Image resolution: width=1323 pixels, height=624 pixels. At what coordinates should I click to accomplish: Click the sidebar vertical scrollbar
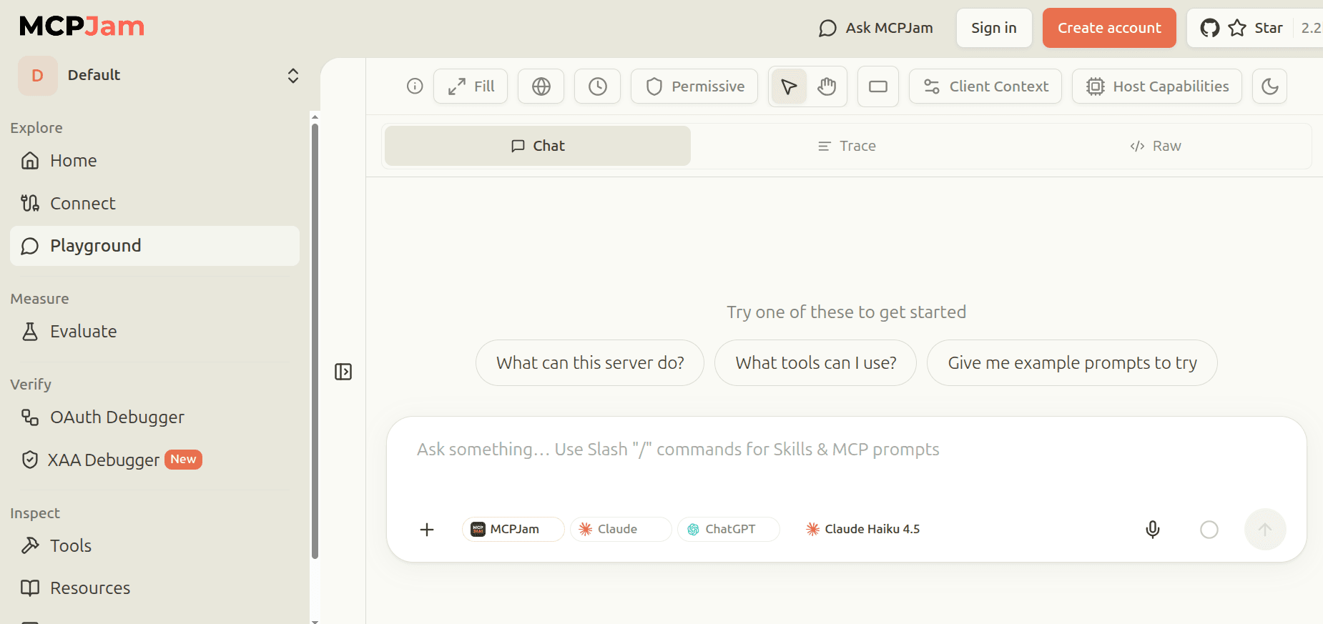315,342
